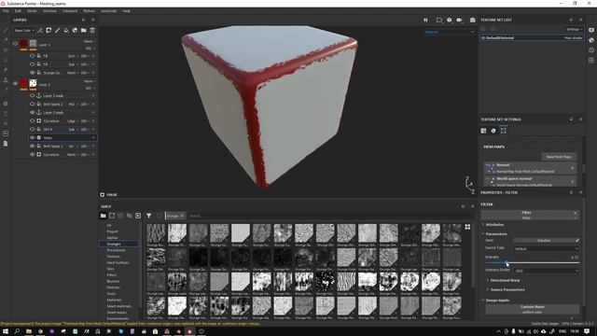Click the add effect wand icon in Layers

(x=40, y=31)
